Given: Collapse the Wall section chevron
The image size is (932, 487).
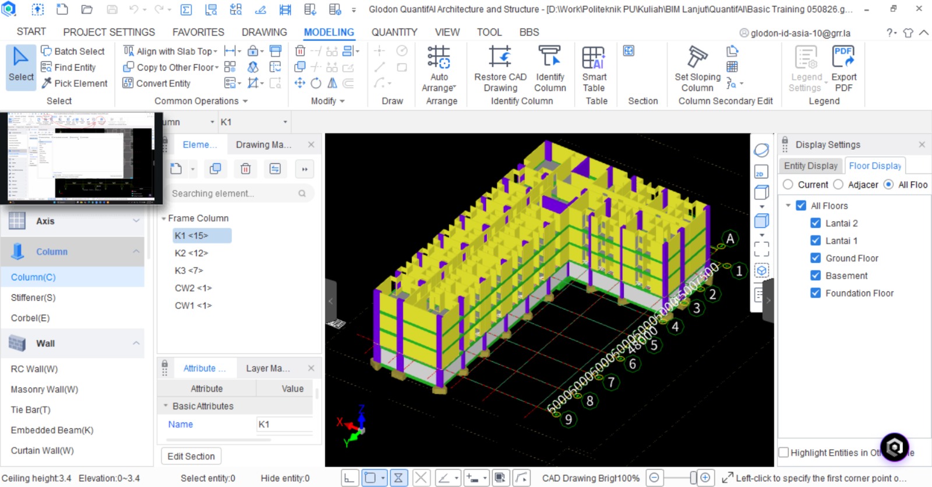Looking at the screenshot, I should click(x=136, y=343).
